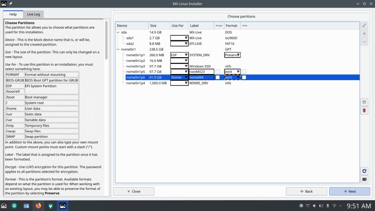
Task: Click the rootMX23 label field
Action: pos(202,72)
